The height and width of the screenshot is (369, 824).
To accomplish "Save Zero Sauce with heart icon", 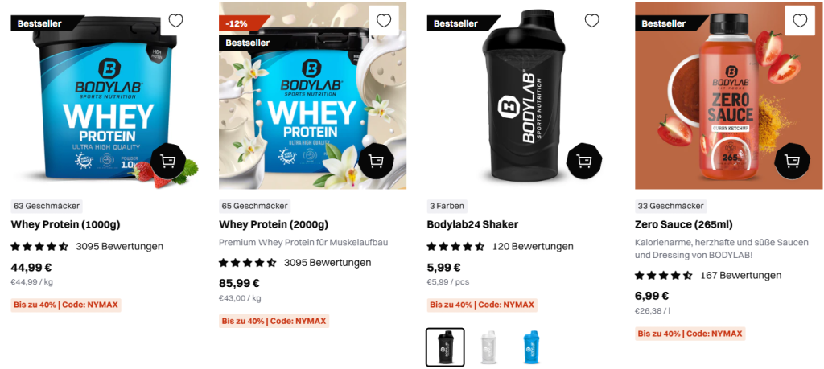I will coord(800,21).
